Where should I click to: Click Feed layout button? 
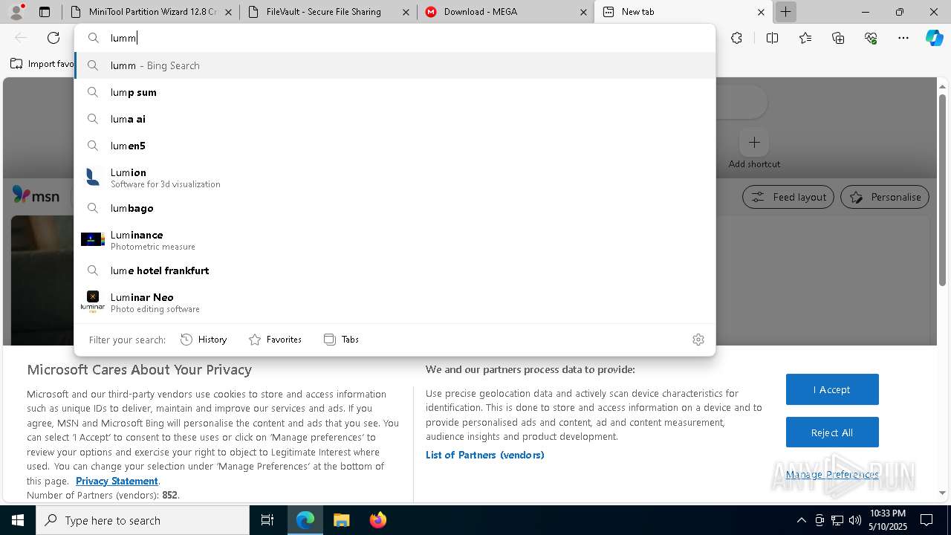tap(788, 197)
